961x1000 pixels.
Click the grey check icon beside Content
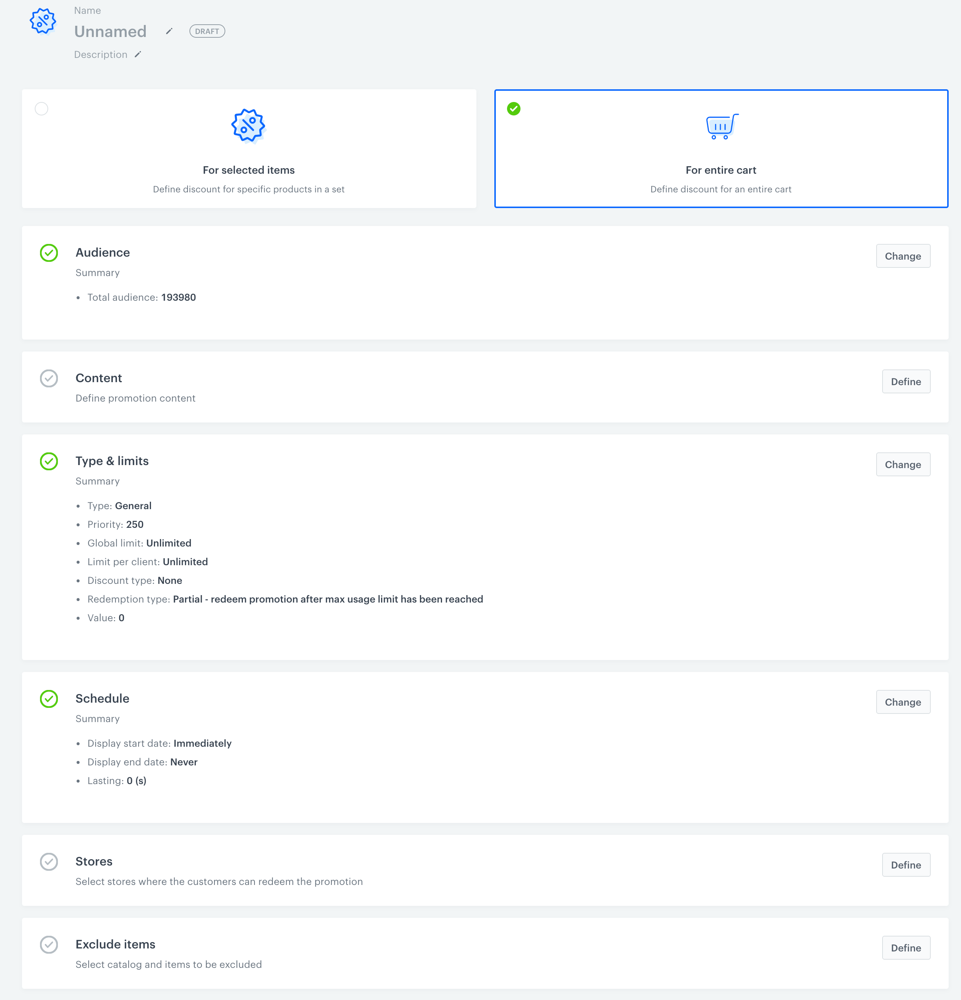pos(49,378)
